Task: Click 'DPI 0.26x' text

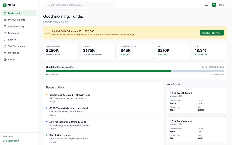Action: 125,55
